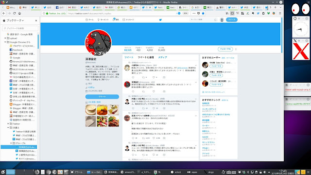Close the active Twitter browser tab

(150, 7)
